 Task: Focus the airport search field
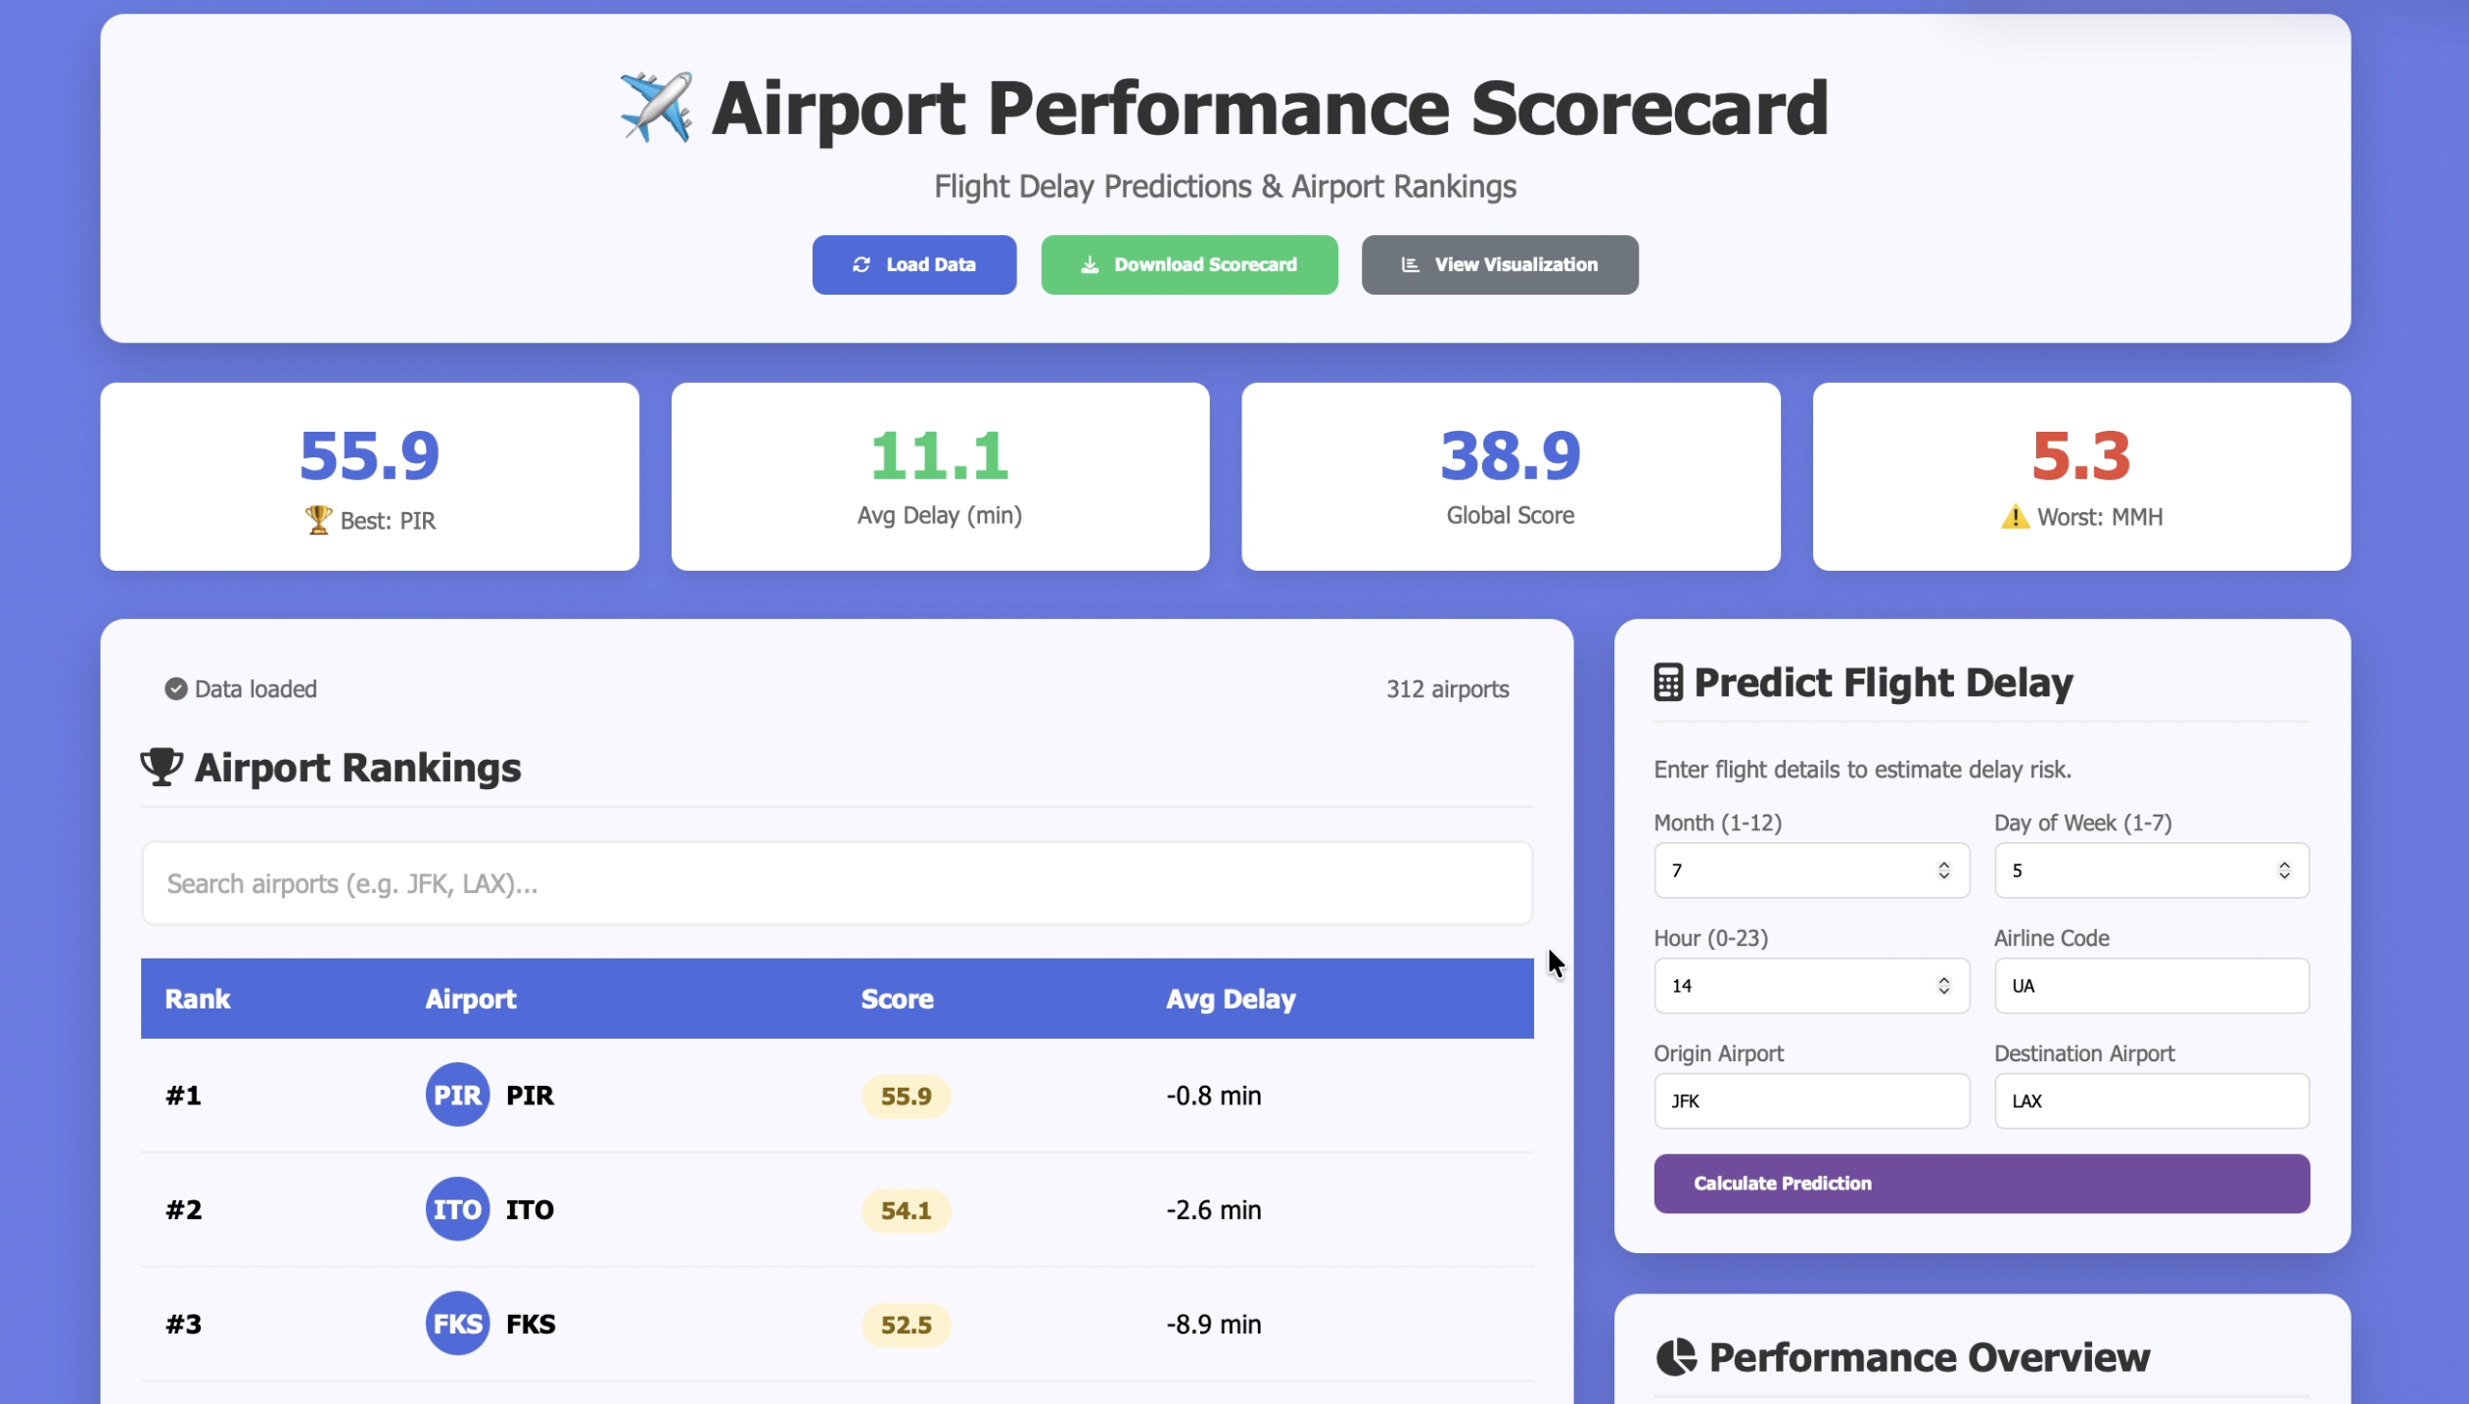pyautogui.click(x=837, y=883)
